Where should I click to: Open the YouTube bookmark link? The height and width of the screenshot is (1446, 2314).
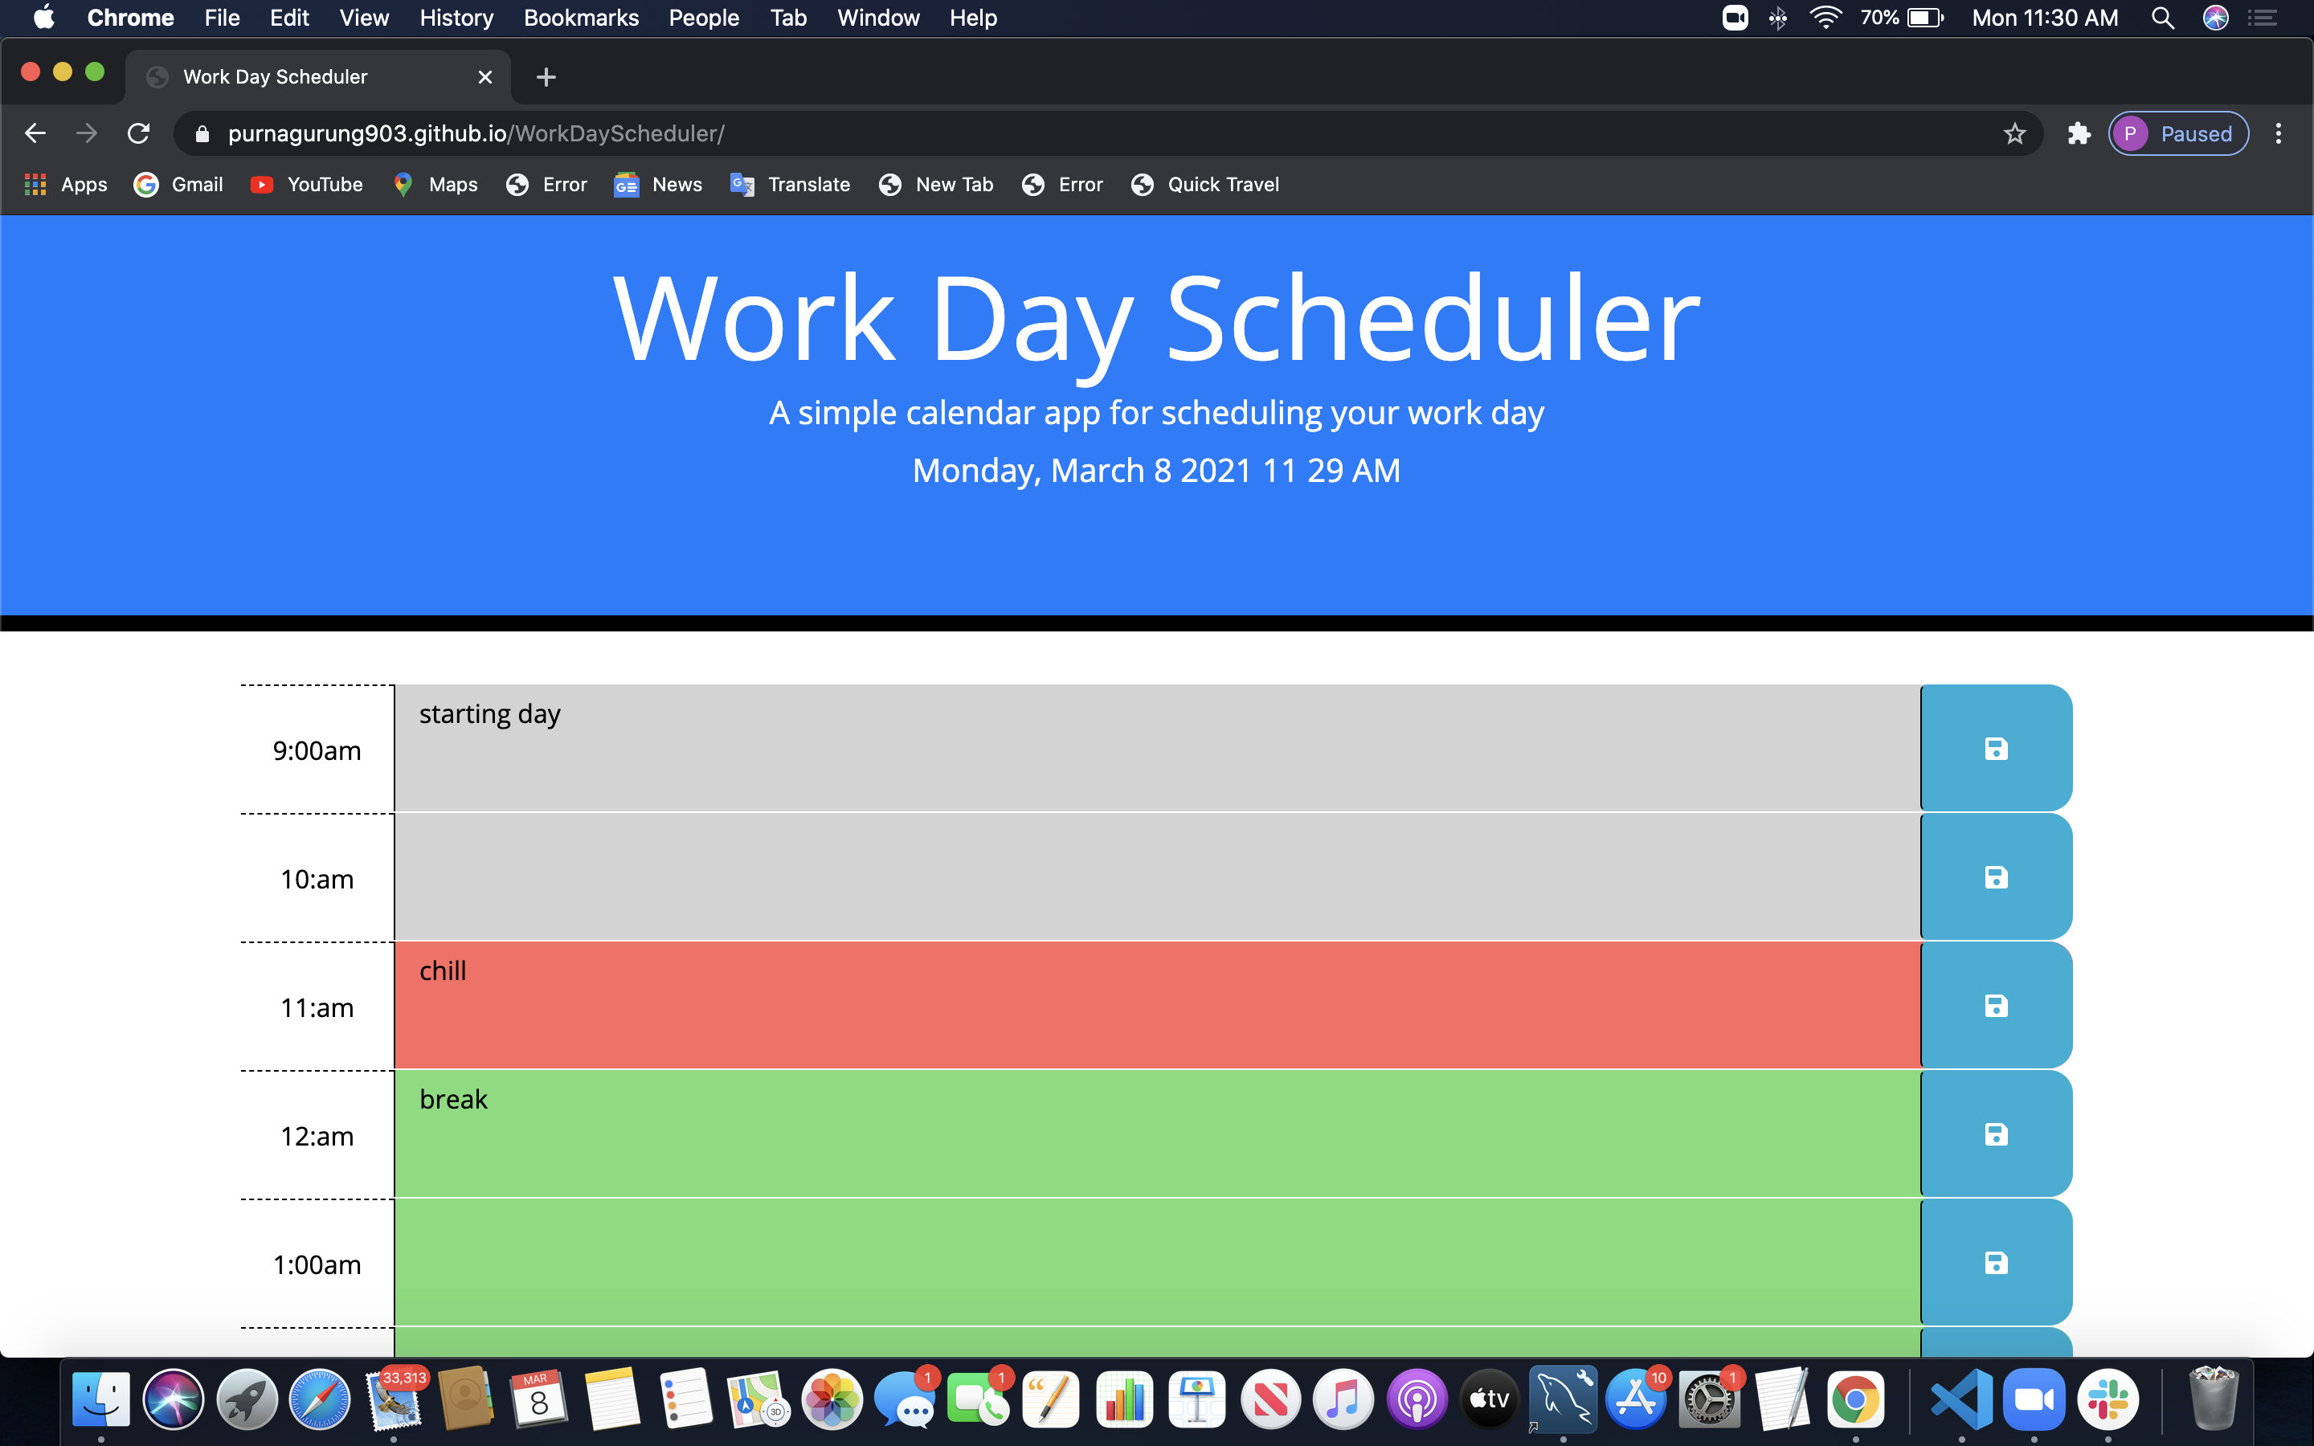click(306, 185)
